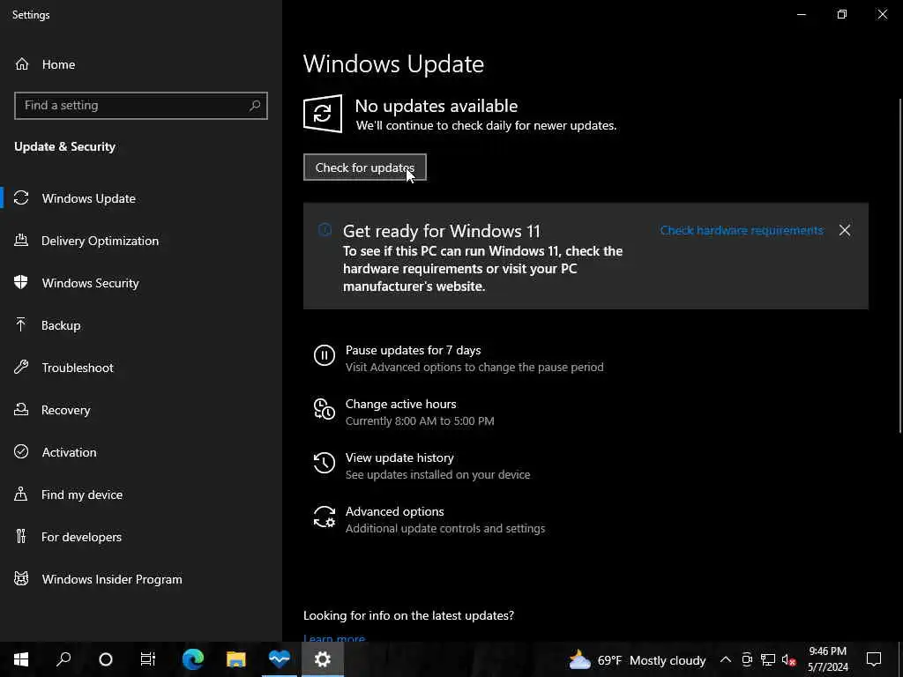Image resolution: width=903 pixels, height=677 pixels.
Task: Open the Windows Start menu
Action: 21,659
